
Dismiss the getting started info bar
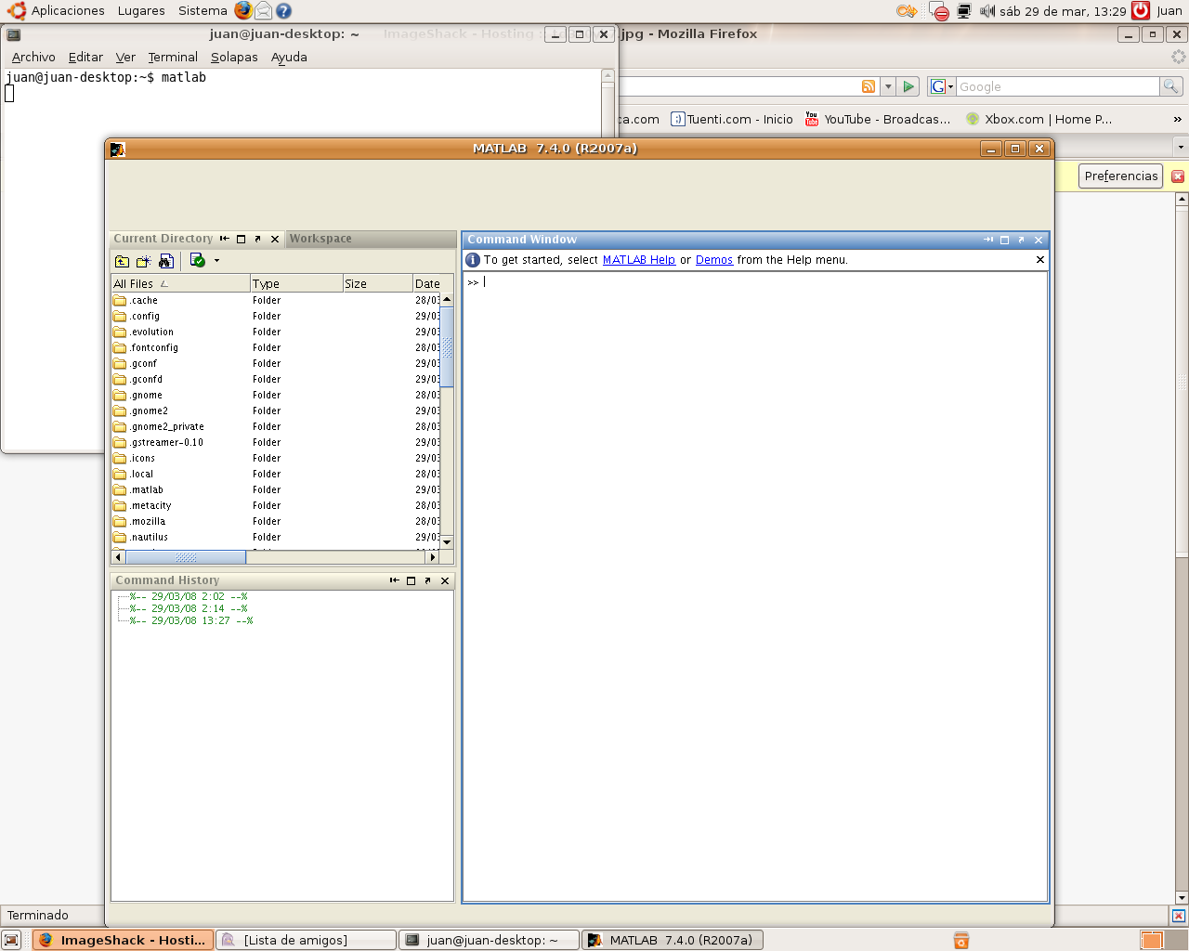click(x=1039, y=260)
